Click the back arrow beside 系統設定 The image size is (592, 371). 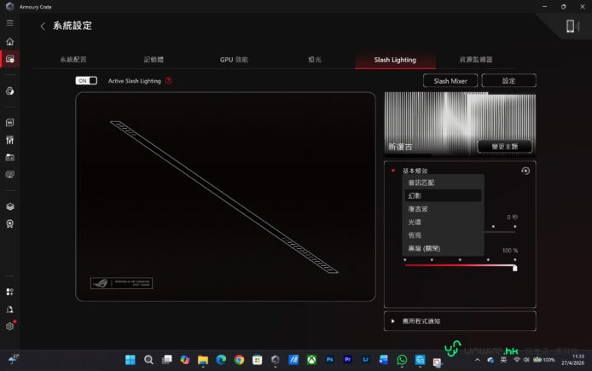tap(43, 26)
